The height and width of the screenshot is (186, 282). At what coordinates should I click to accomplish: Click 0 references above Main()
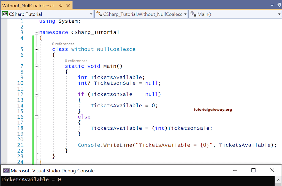point(76,60)
